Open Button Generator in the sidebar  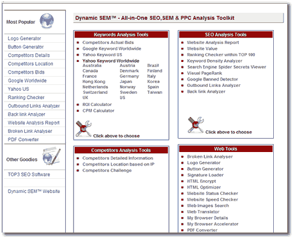click(x=26, y=47)
